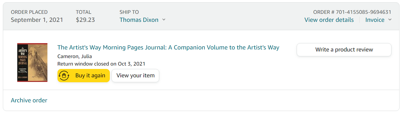This screenshot has width=403, height=115.
Task: Expand the chevron next to Thomas Dixon
Action: pyautogui.click(x=164, y=20)
